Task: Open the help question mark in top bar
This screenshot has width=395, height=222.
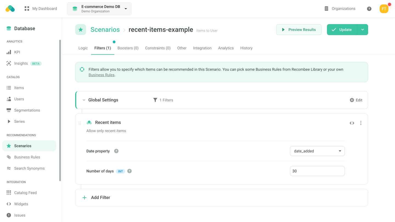Action: coord(369,9)
